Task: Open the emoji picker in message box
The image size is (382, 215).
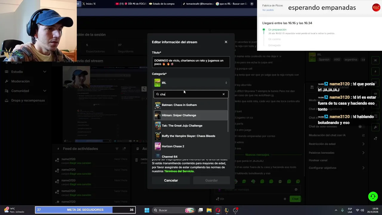Action: 296,189
